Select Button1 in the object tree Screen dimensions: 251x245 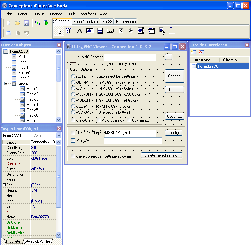coord(24,73)
